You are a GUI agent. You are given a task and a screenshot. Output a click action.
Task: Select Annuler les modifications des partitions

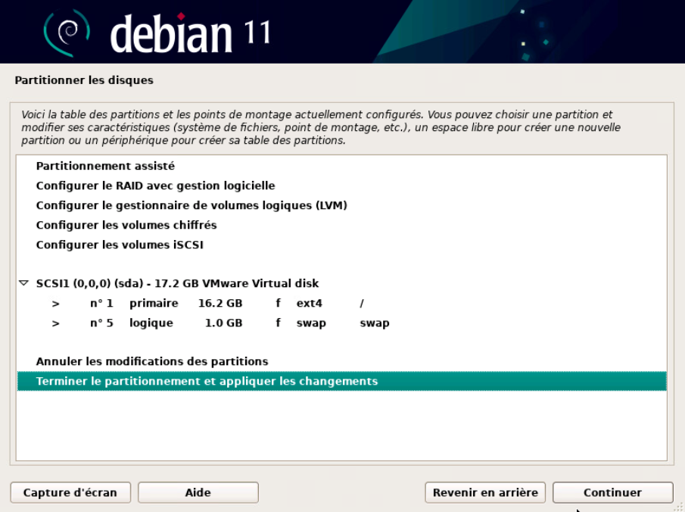(152, 361)
